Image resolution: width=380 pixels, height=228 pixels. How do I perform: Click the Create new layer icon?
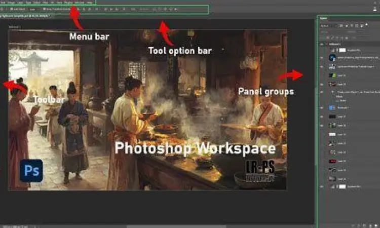point(369,225)
